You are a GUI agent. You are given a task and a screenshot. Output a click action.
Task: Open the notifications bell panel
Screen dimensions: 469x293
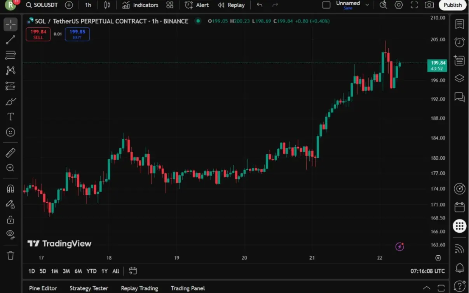460,267
